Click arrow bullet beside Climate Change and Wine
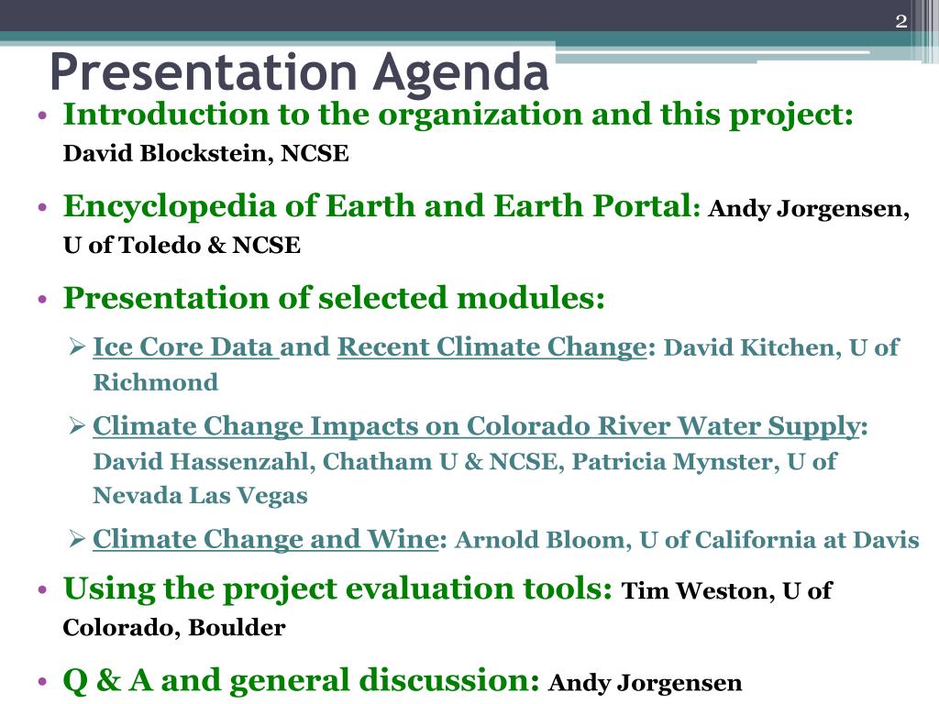Image resolution: width=939 pixels, height=704 pixels. coord(77,539)
